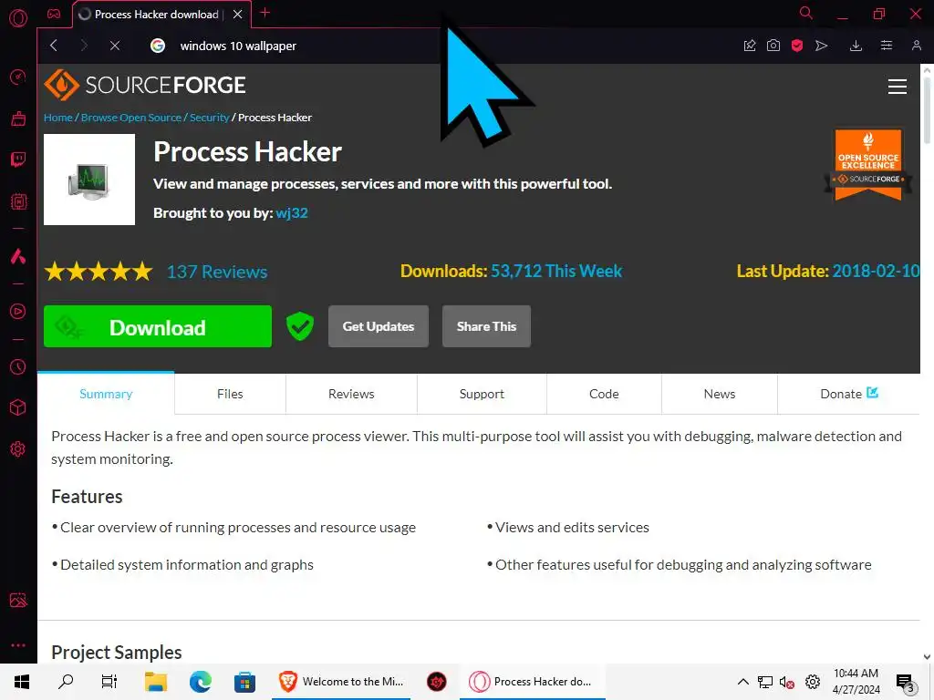The image size is (934, 700).
Task: Open Easy Setup sliders icon
Action: (x=887, y=46)
